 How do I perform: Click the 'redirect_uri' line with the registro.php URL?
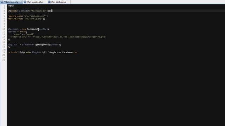pos(58,37)
